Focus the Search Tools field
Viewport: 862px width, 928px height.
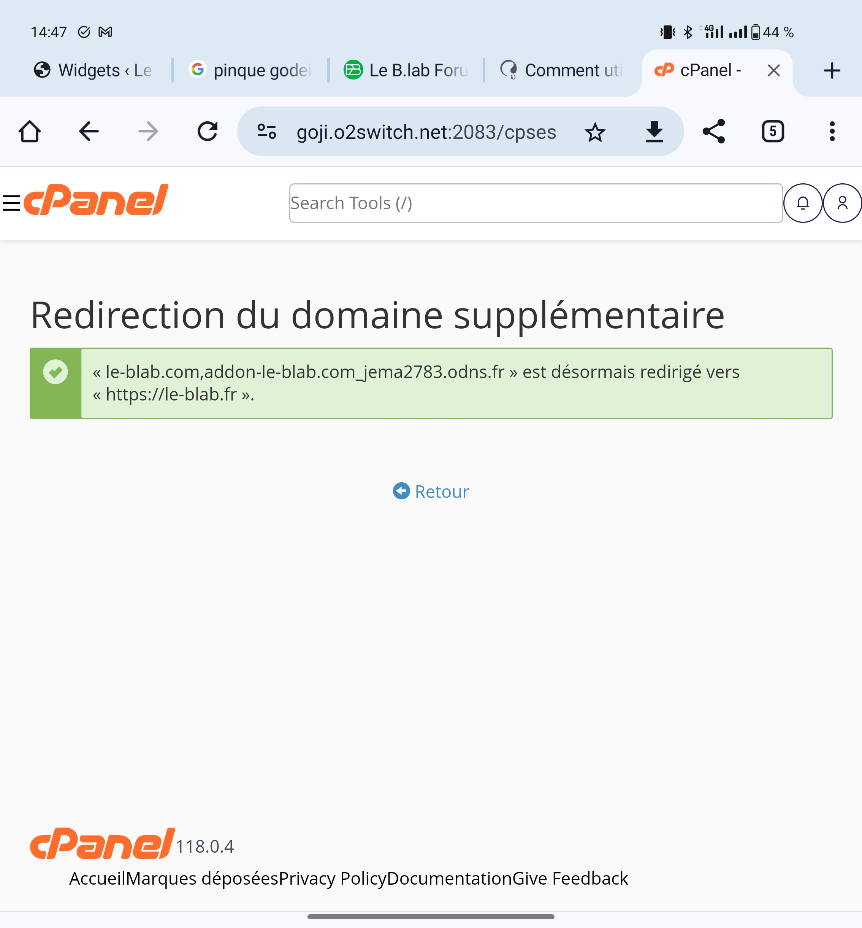536,203
